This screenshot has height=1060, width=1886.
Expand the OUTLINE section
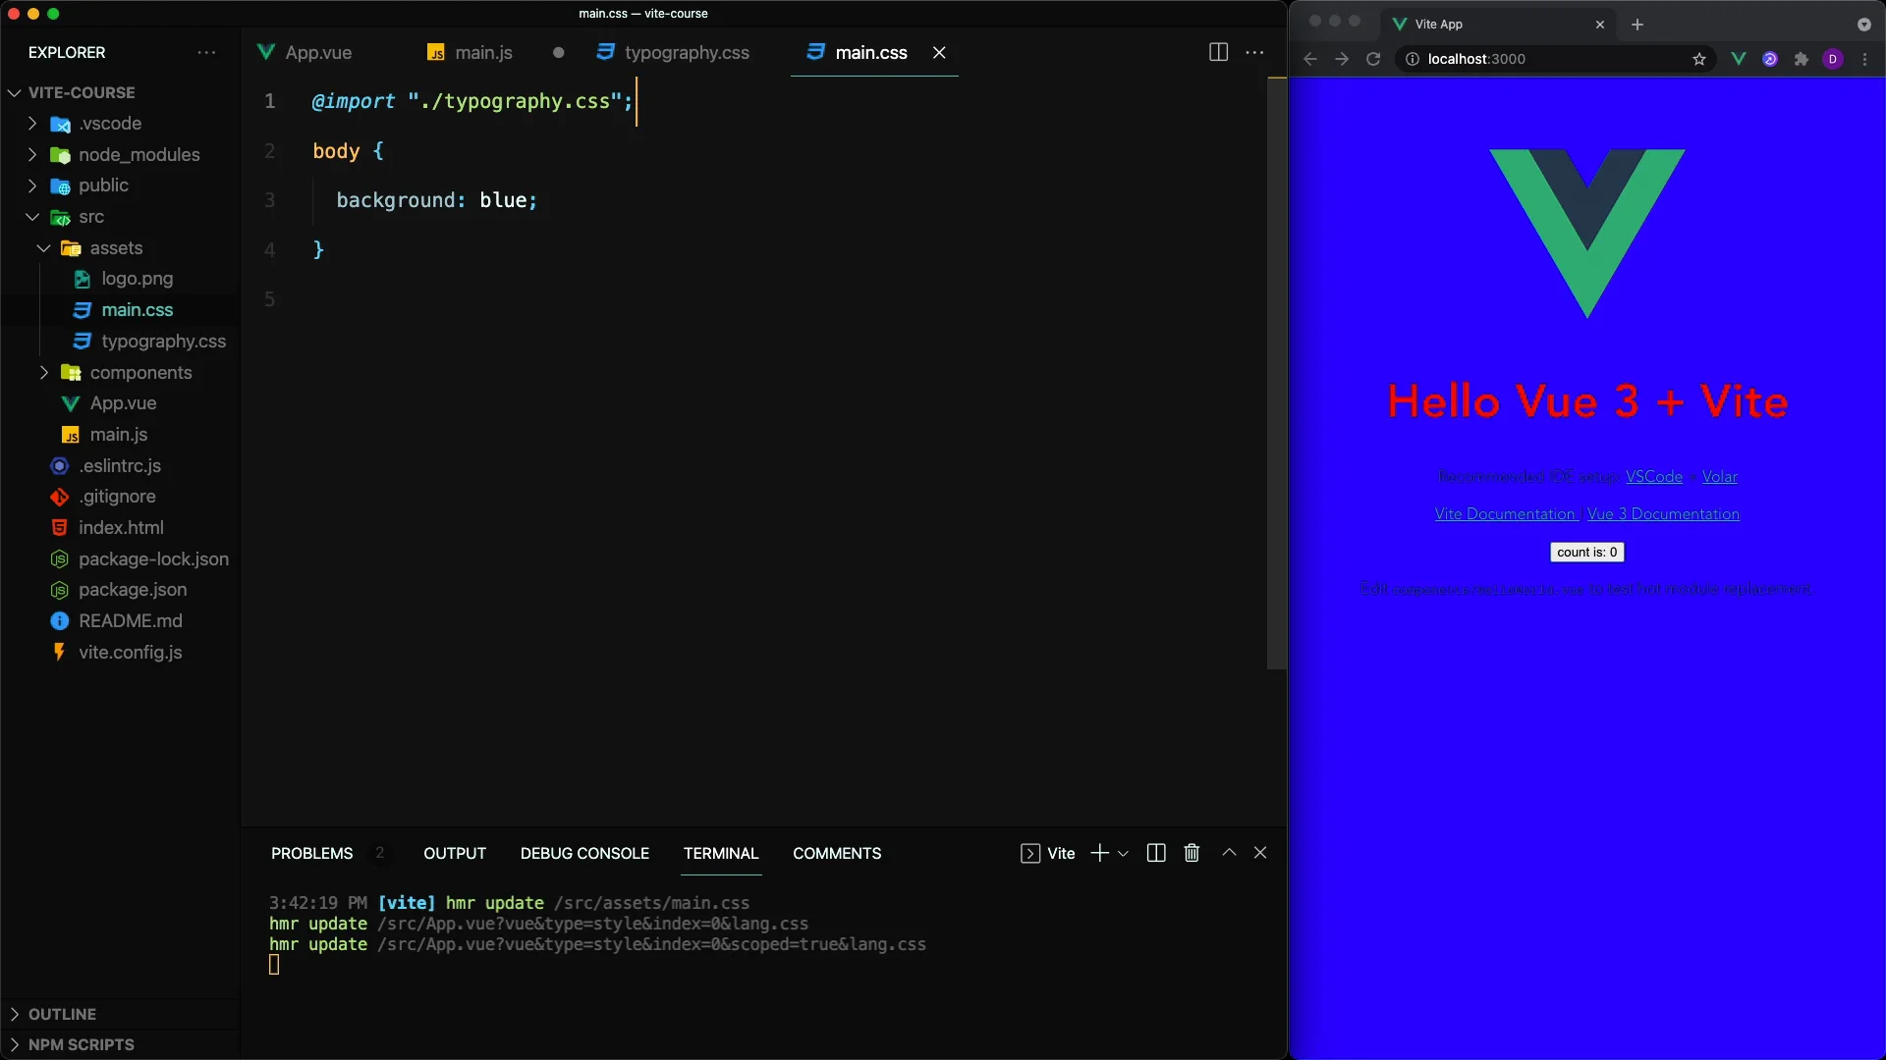(x=62, y=1014)
